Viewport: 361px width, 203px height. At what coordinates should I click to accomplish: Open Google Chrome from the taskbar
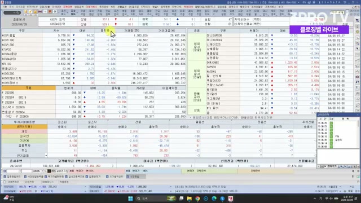[x=197, y=198]
